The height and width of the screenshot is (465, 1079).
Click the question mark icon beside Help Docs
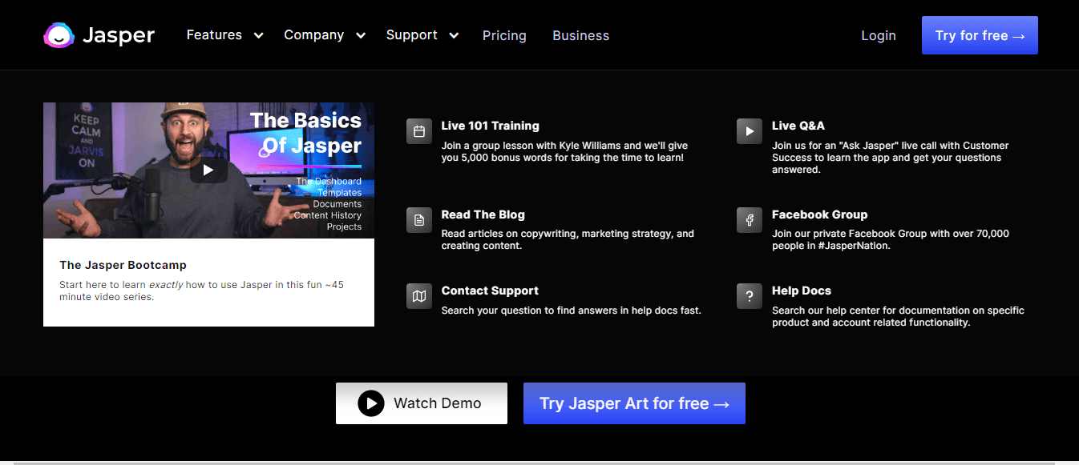click(x=749, y=295)
